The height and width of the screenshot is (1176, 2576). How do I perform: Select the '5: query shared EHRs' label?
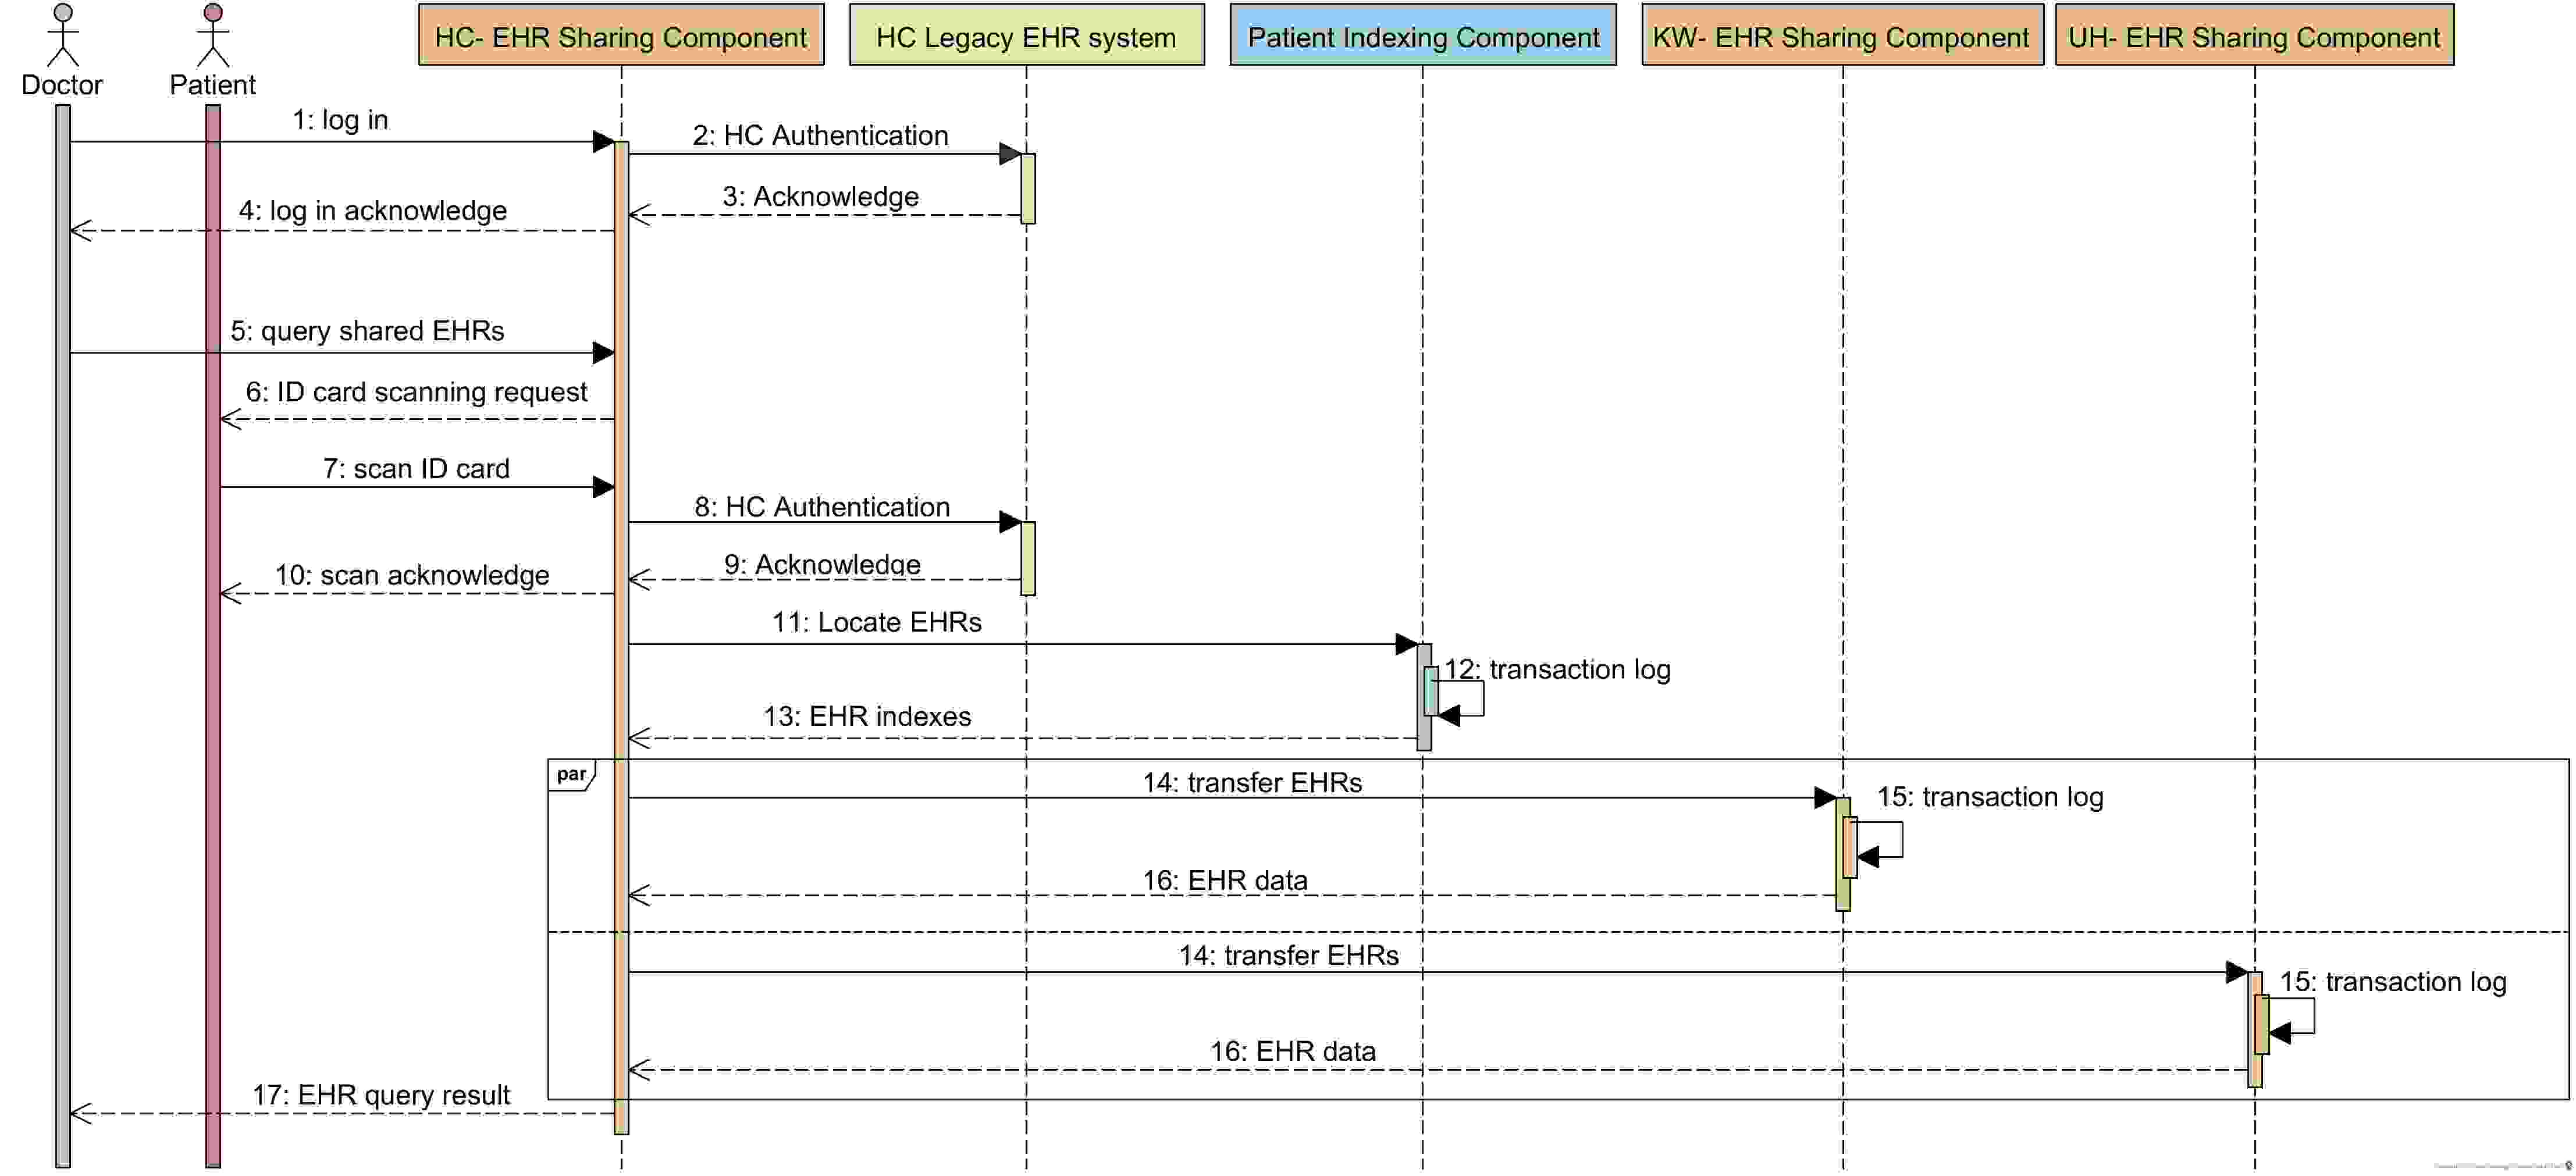click(x=367, y=331)
